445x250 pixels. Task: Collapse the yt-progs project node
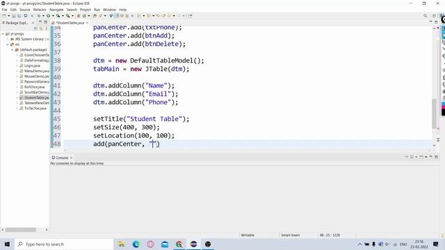(3, 34)
